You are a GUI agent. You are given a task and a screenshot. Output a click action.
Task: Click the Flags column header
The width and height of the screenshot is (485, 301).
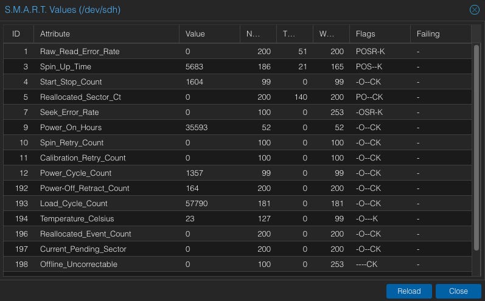click(380, 33)
